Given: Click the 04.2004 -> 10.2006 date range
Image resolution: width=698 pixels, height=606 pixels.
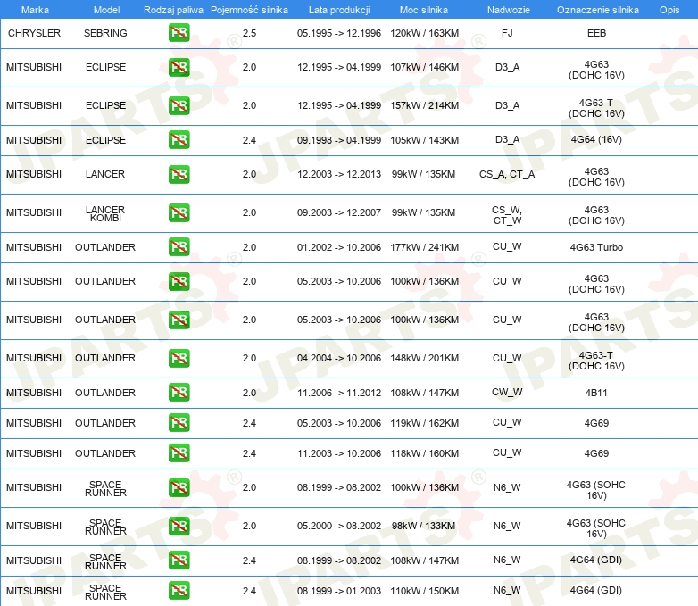Looking at the screenshot, I should 339,358.
